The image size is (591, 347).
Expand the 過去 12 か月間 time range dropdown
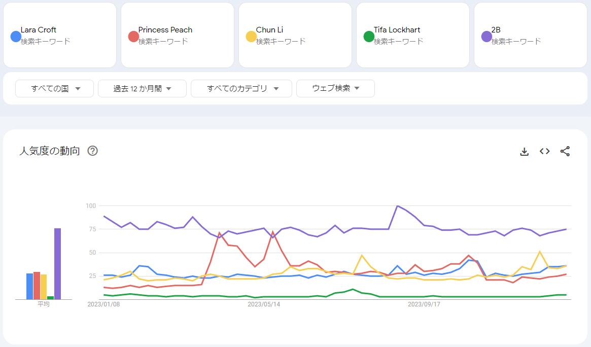[x=143, y=88]
